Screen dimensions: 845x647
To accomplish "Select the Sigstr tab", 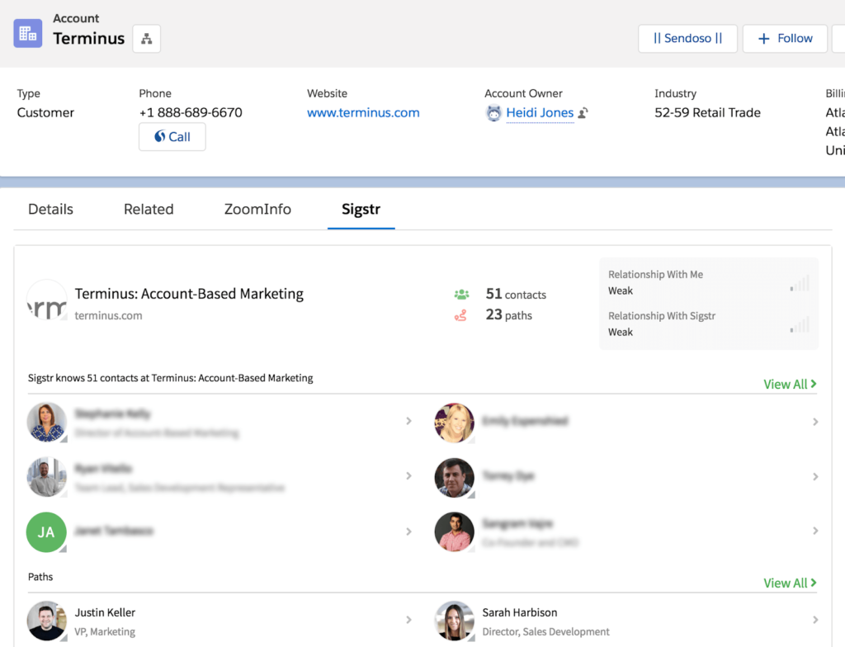I will 361,209.
